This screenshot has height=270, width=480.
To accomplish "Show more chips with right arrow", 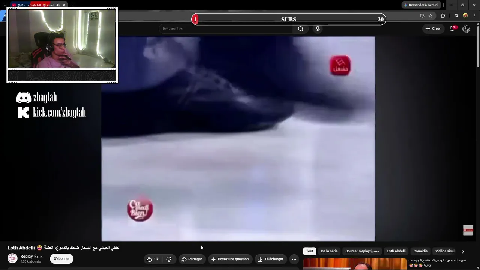I will [463, 252].
